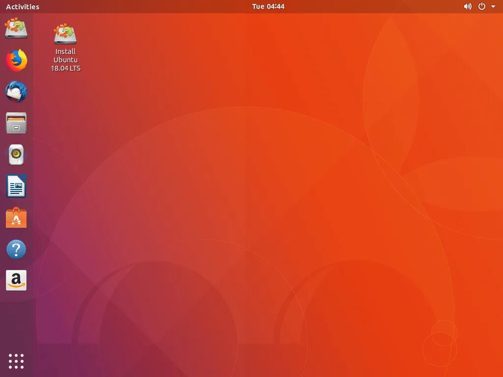Click the power icon in the top bar

coord(482,6)
